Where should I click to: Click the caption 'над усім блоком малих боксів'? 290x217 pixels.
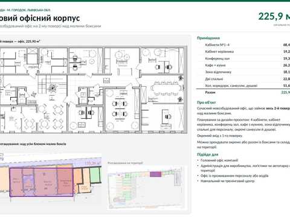point(43,144)
